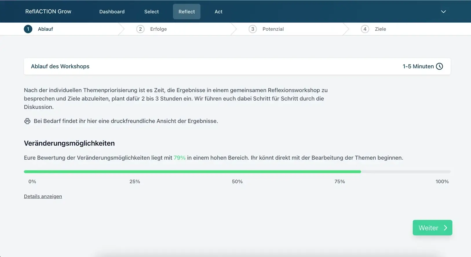Expand the top-right chevron dropdown menu
Screen dimensions: 471x257
point(443,12)
